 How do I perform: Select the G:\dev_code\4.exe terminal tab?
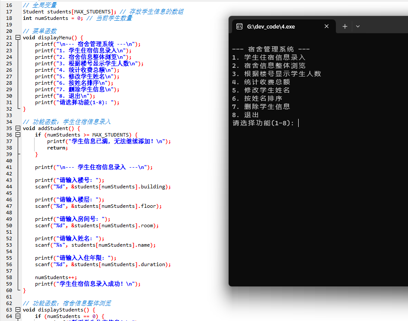284,26
